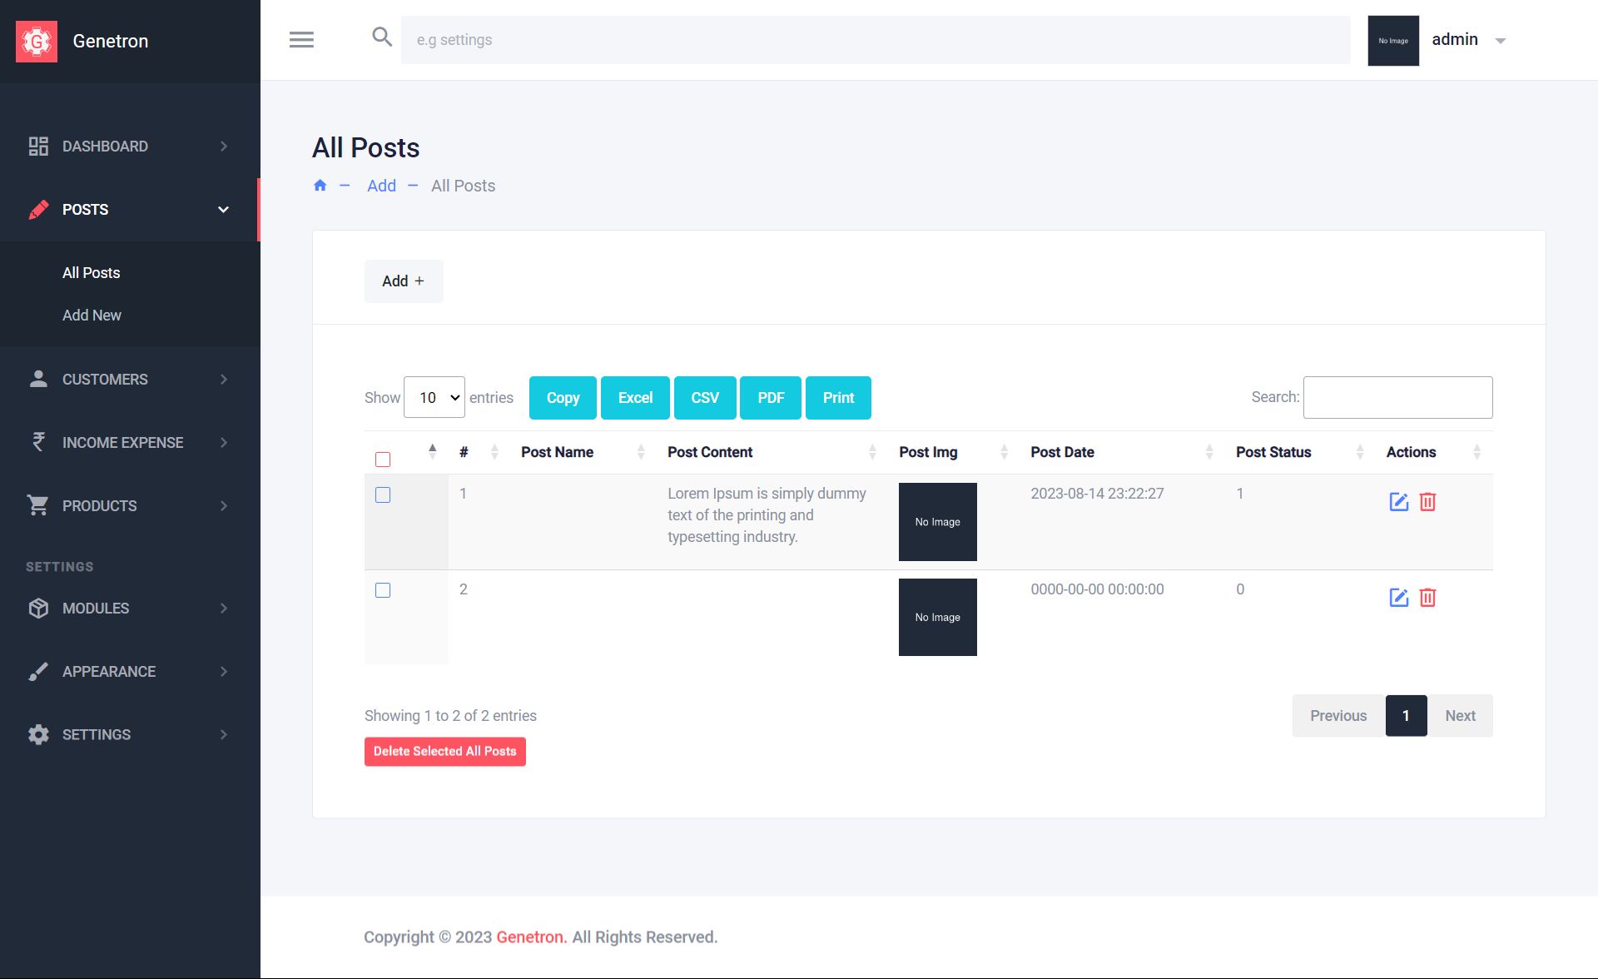Delete post number 2 with trash icon
Screen dimensions: 1598x979
pyautogui.click(x=1427, y=598)
